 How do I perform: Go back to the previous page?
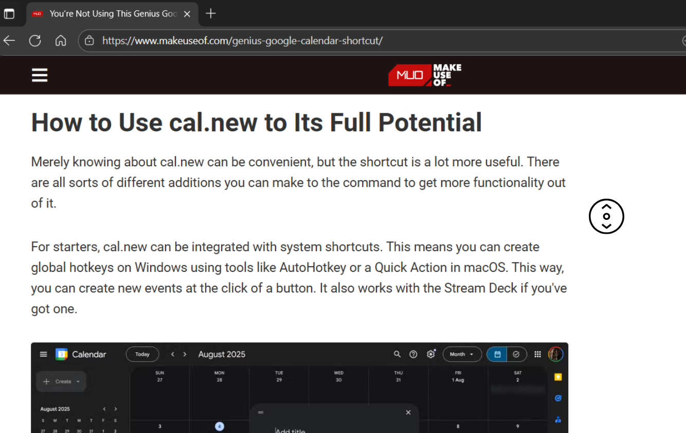click(x=9, y=41)
